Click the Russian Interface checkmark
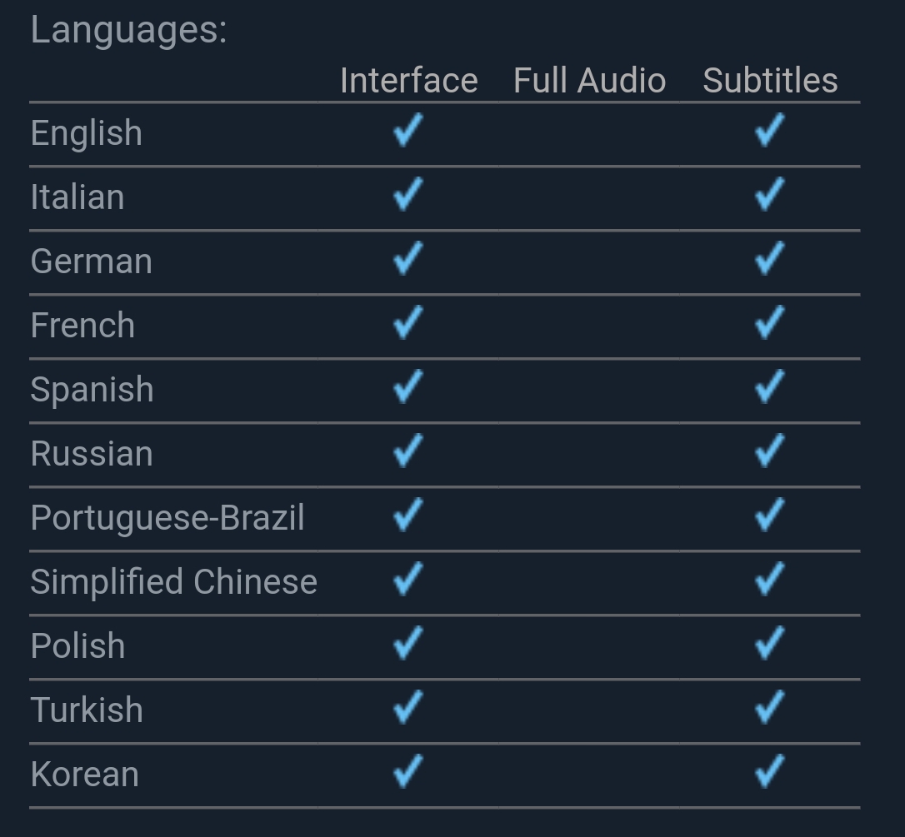The width and height of the screenshot is (905, 837). coord(408,451)
